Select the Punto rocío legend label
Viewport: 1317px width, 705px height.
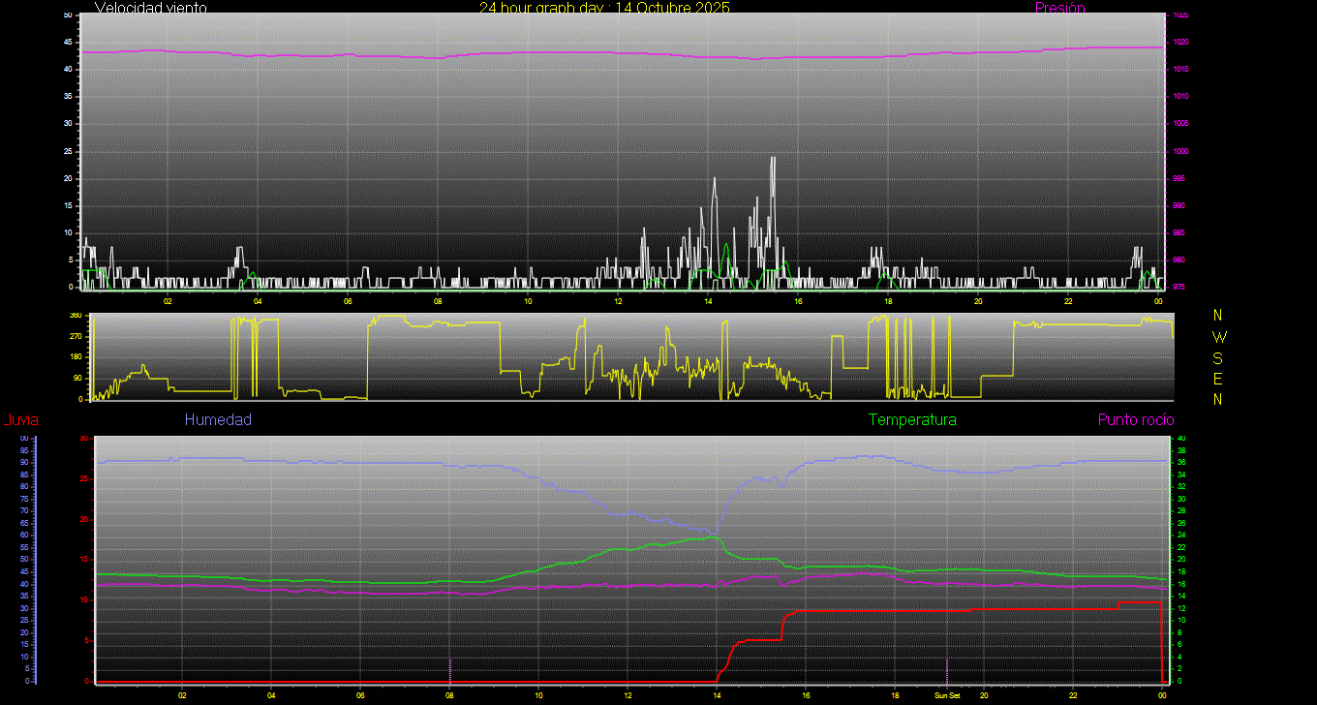coord(1135,419)
